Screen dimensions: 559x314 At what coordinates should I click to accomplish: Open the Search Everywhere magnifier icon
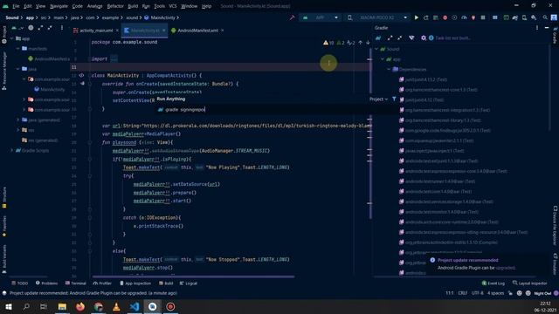coord(545,17)
